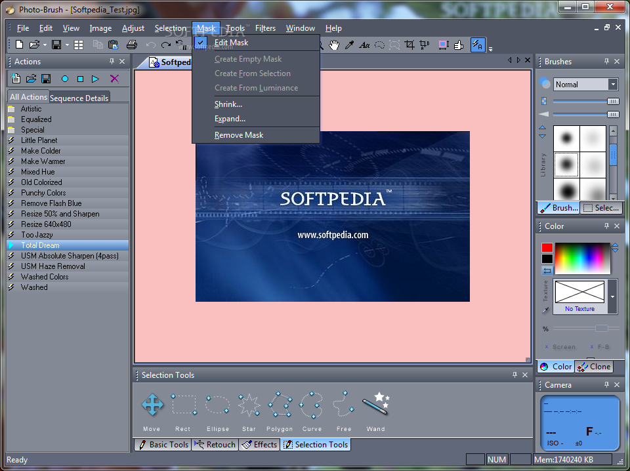Toggle the lightning auto-action toolbar button

(478, 45)
